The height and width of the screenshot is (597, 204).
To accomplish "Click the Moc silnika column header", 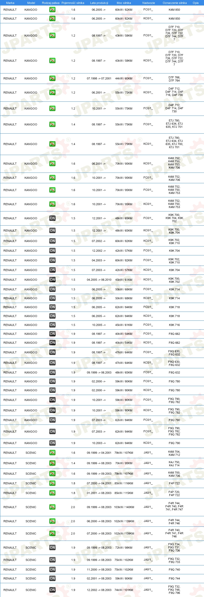I will coord(124,3).
